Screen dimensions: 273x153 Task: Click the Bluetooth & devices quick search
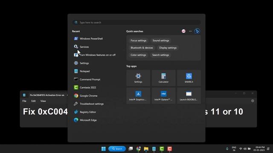coord(142,48)
